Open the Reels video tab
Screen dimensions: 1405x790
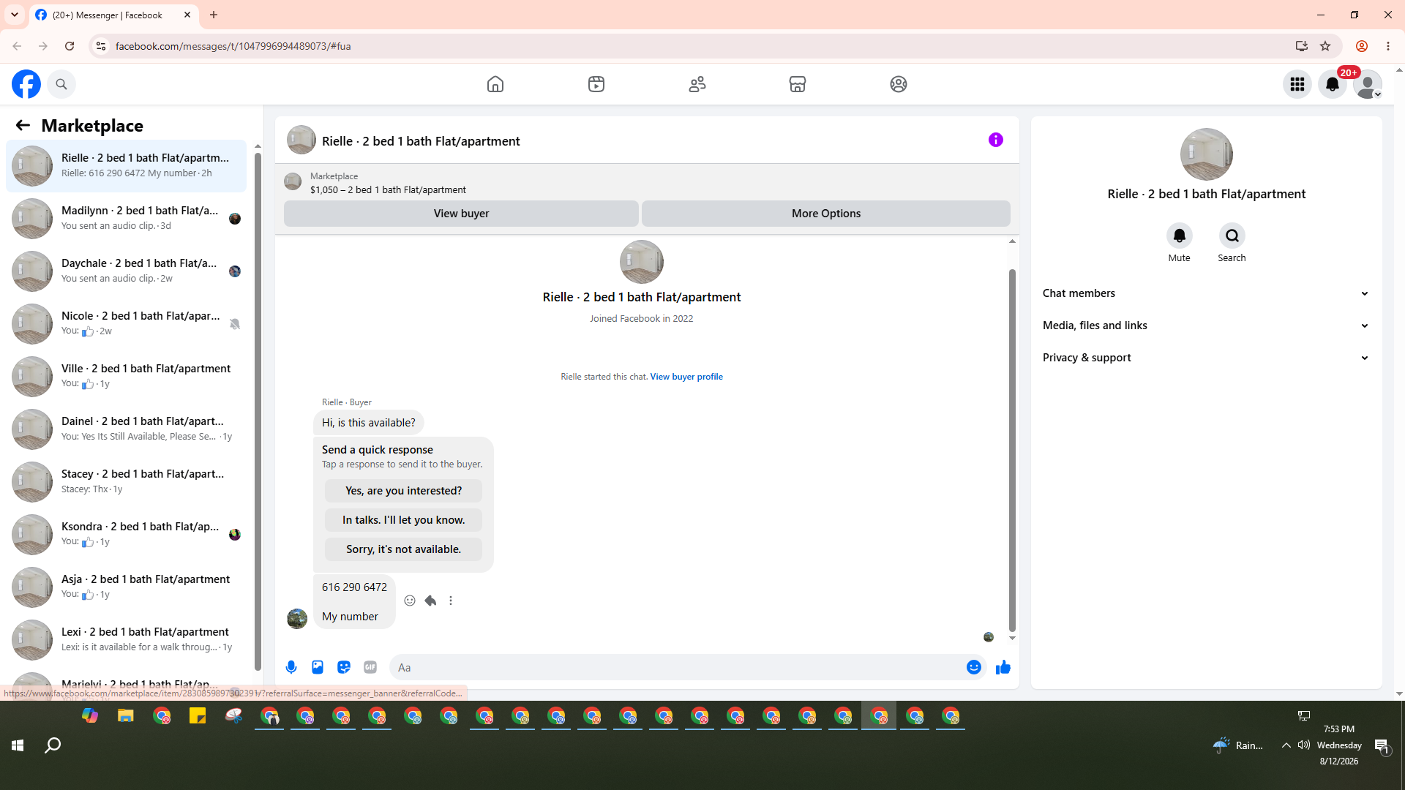(596, 84)
